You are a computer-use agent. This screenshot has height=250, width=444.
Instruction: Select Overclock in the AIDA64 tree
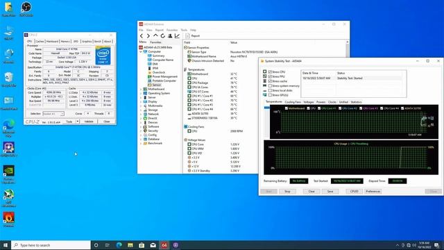[x=159, y=72]
